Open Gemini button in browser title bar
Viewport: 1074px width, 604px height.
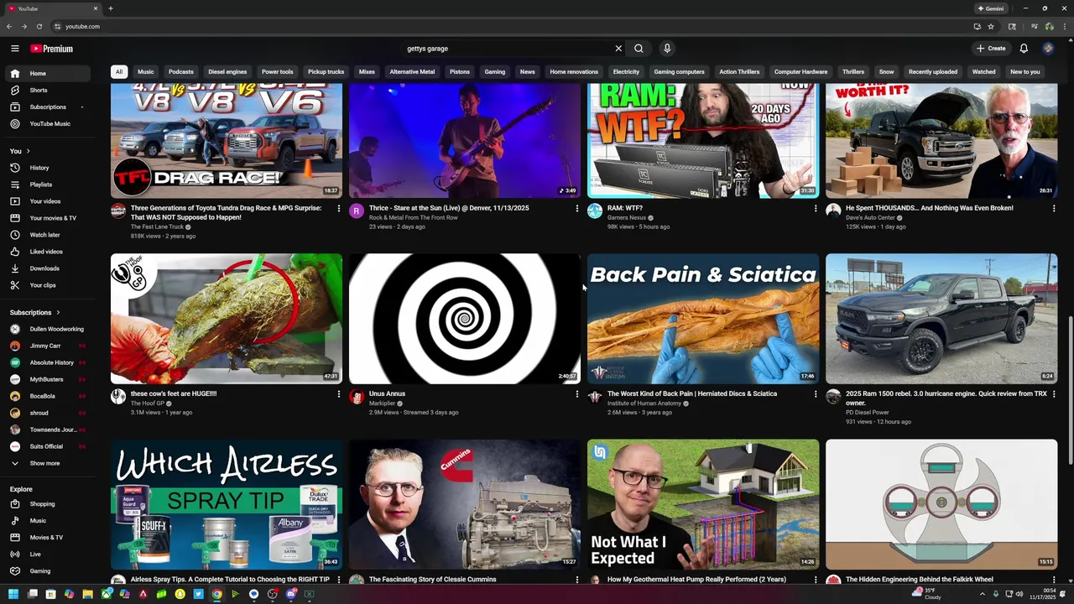coord(990,8)
